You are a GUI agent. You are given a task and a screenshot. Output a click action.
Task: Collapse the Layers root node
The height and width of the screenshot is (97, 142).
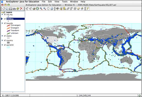click(x=2, y=12)
